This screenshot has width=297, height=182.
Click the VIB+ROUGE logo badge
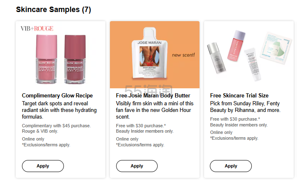pos(37,29)
